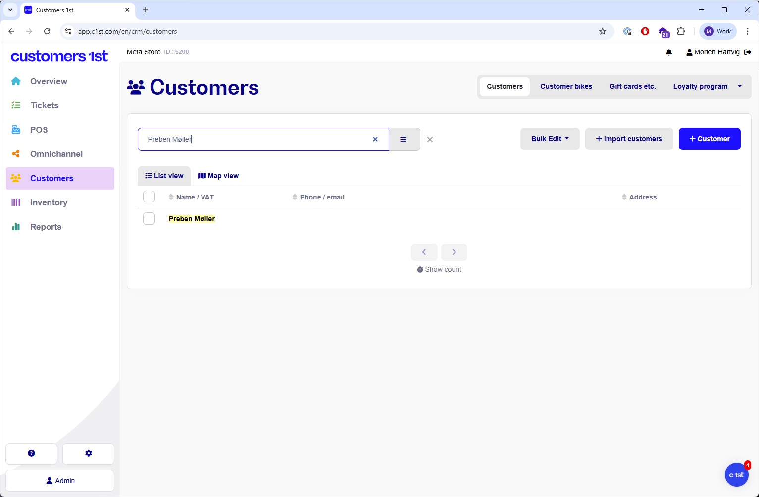Open the help question-mark button
759x497 pixels.
pyautogui.click(x=31, y=453)
